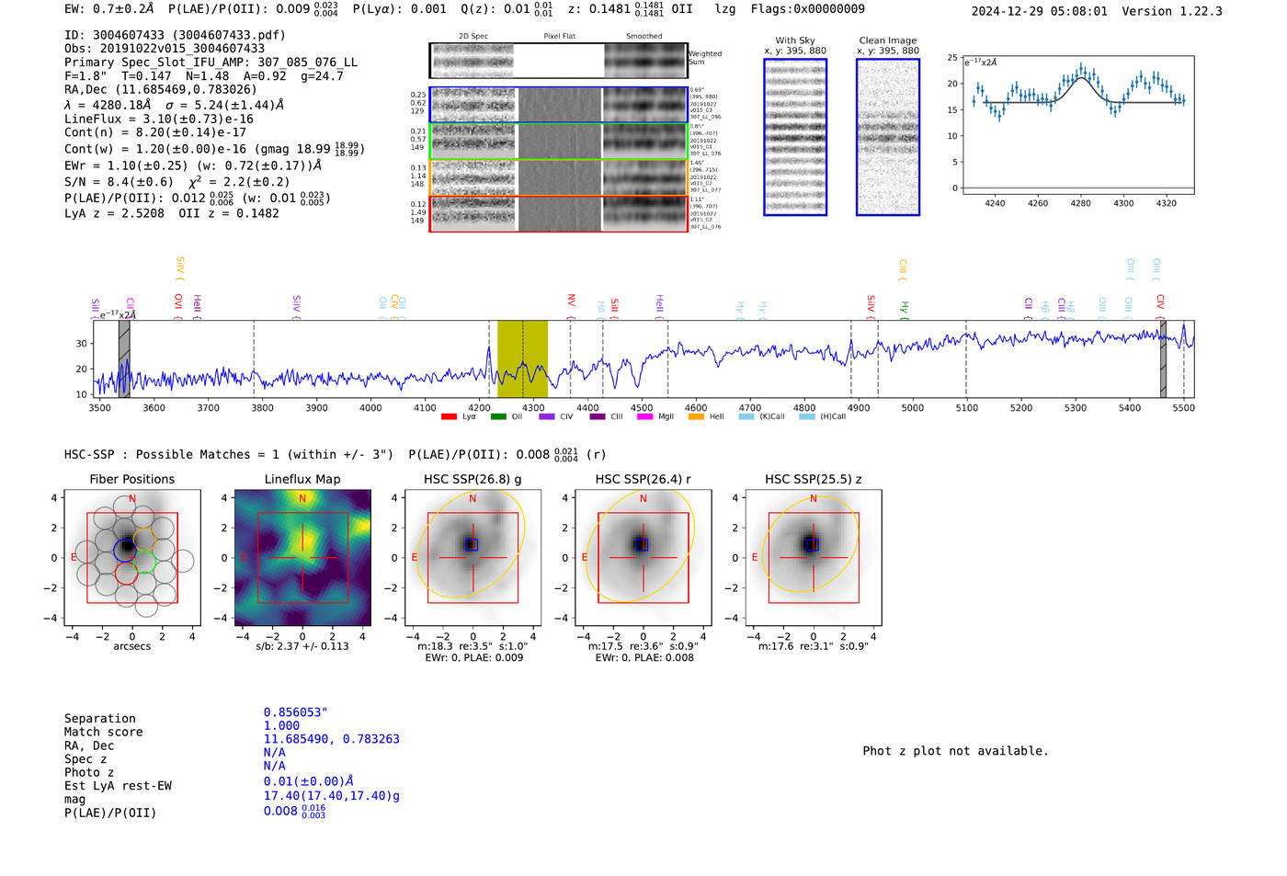Image resolution: width=1287 pixels, height=876 pixels.
Task: Click the HSC-SSP Possible Matches heading
Action: click(229, 454)
